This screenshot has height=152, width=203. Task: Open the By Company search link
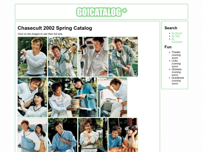click(x=177, y=40)
